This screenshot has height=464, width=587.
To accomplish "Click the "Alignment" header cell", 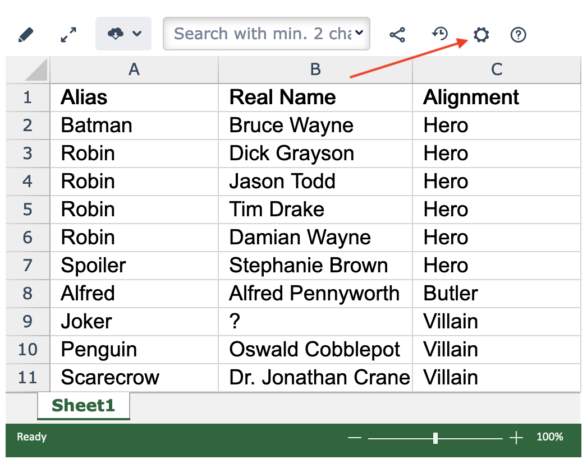I will click(497, 98).
